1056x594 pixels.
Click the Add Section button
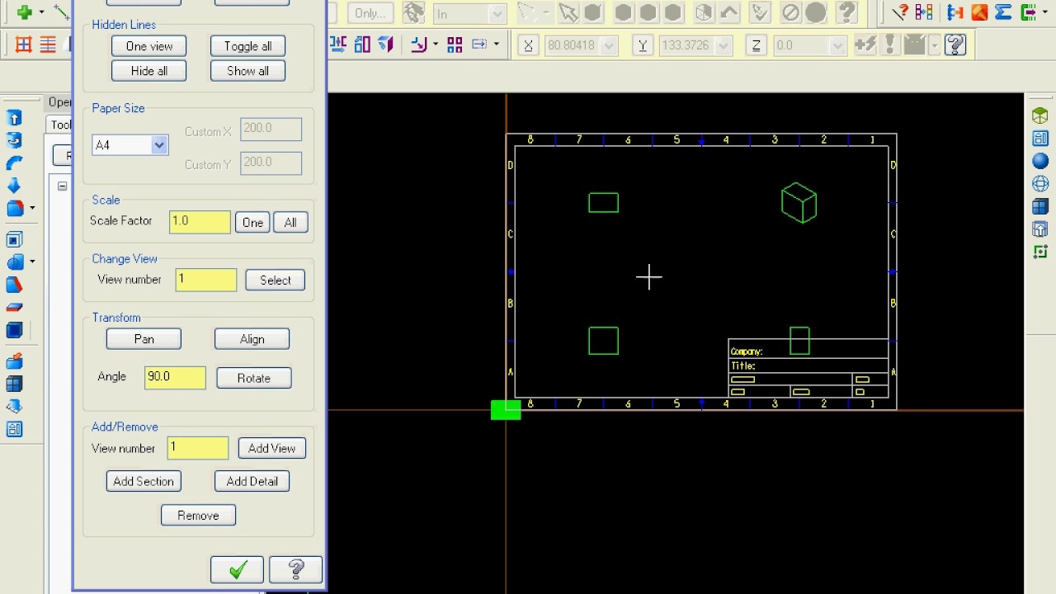pos(144,481)
